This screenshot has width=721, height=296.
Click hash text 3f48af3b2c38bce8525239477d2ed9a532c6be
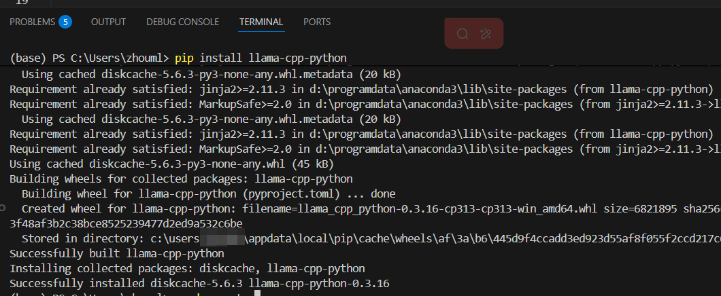coord(126,224)
